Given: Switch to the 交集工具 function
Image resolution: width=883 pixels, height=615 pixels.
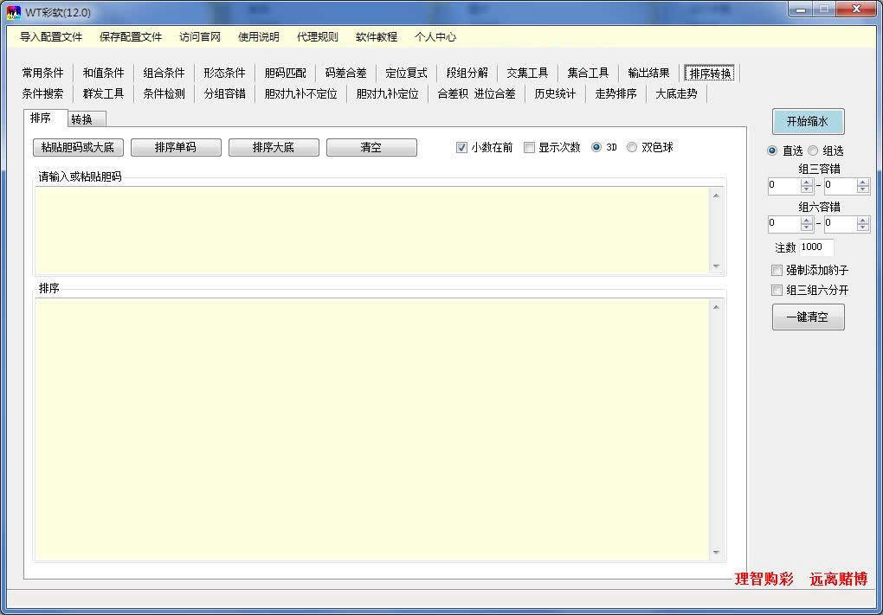Looking at the screenshot, I should [x=526, y=73].
